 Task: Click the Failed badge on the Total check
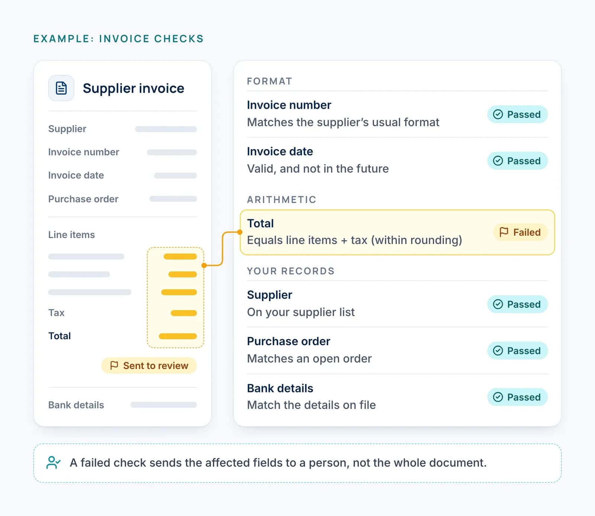[521, 232]
